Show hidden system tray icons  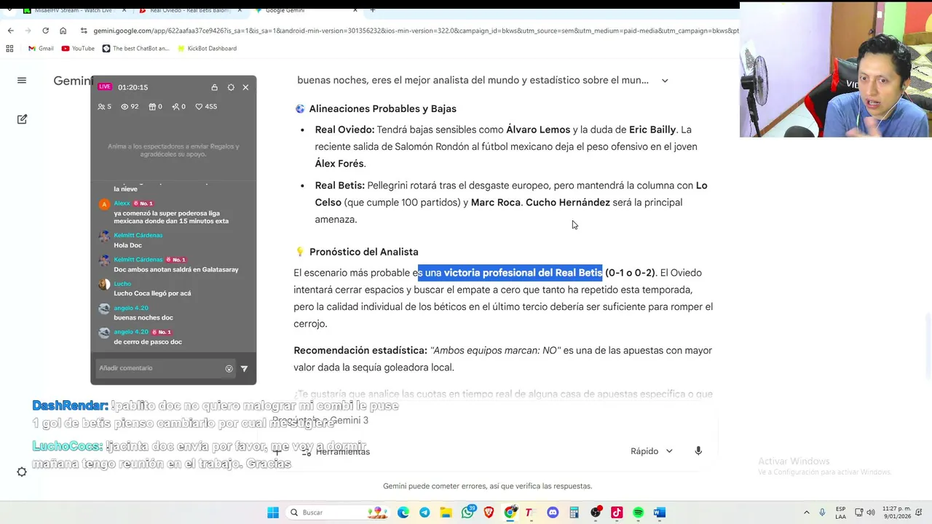[x=806, y=512]
